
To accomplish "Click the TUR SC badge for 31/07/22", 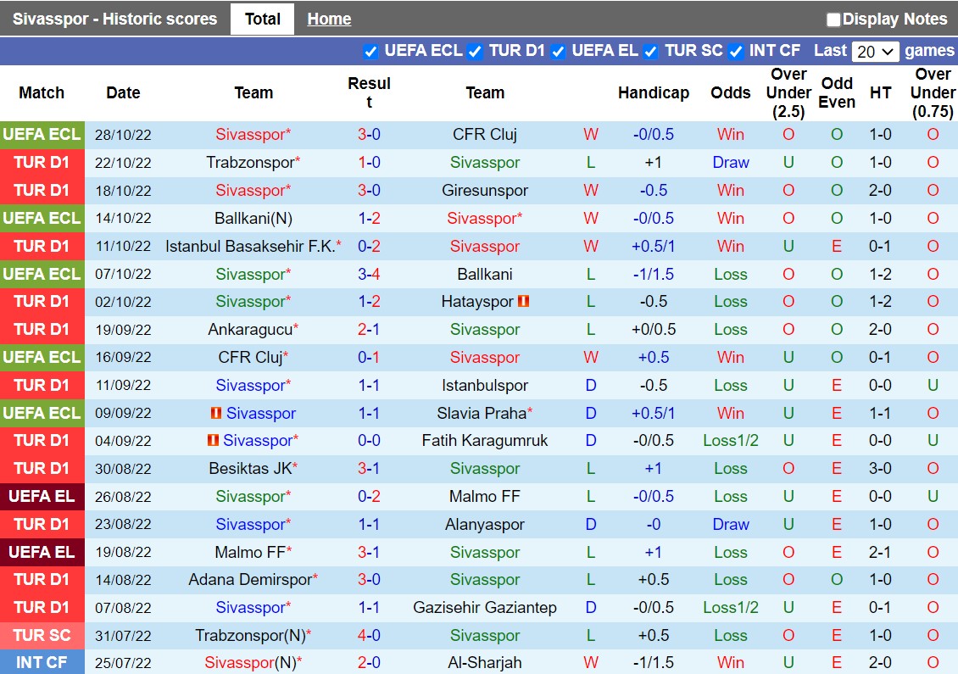I will point(42,636).
